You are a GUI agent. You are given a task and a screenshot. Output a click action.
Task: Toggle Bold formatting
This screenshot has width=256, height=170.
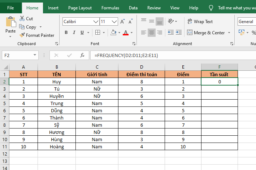[66, 33]
